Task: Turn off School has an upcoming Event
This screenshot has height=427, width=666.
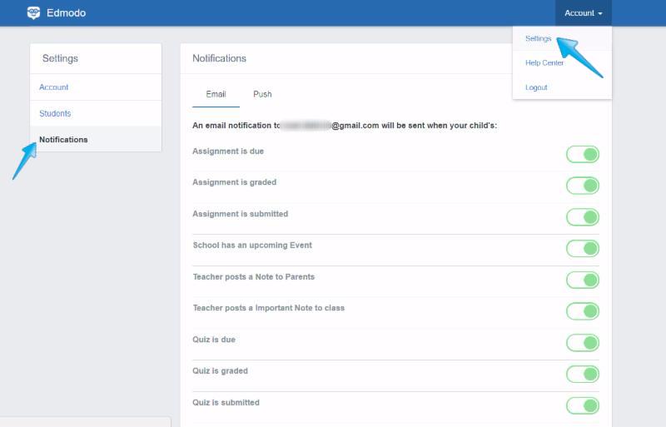Action: 583,248
